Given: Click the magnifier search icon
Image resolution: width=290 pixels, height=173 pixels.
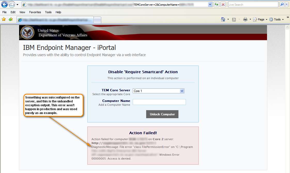Looking at the screenshot, I should coord(282,4).
